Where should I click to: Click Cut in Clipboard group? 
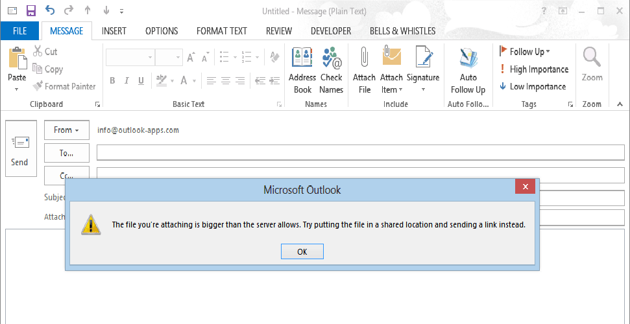pos(45,51)
